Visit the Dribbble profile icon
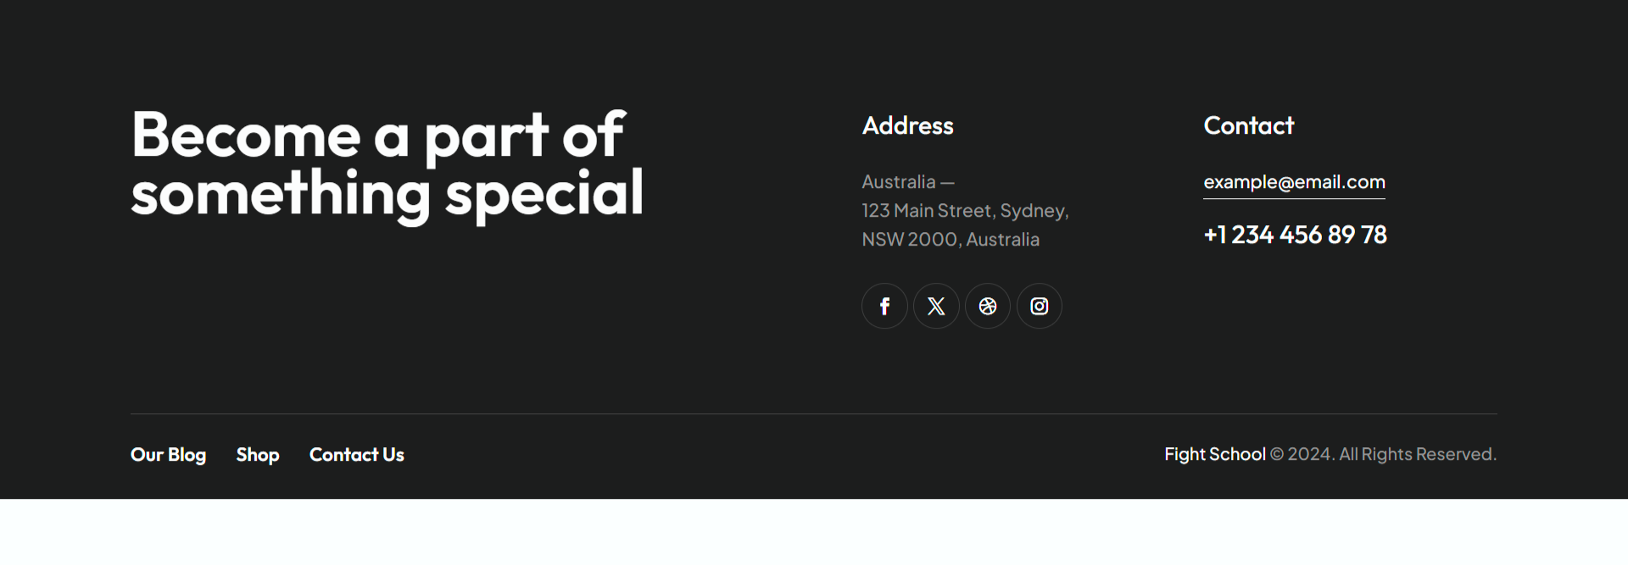The image size is (1628, 565). click(x=988, y=306)
